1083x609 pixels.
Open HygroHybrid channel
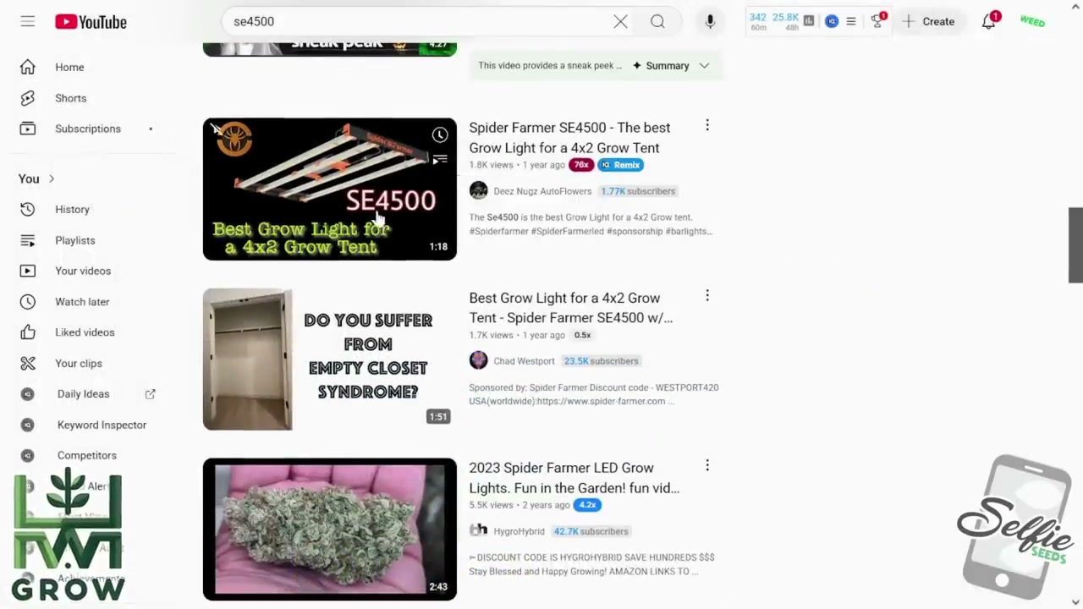click(519, 531)
